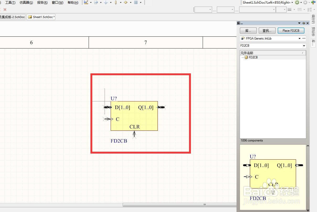
Task: Click the horizontal scrollbar of the schematic
Action: coord(180,205)
